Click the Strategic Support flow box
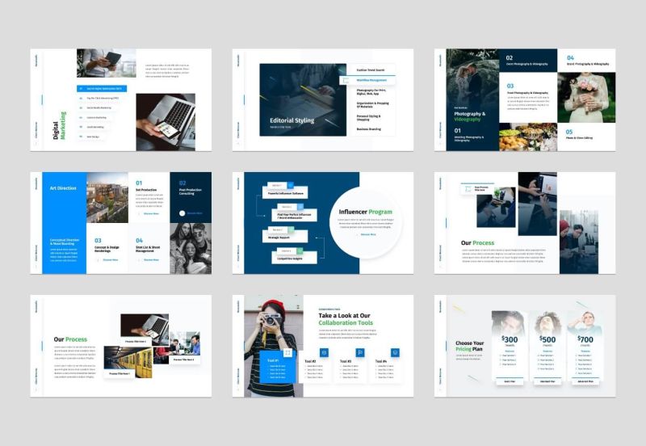 tap(285, 235)
